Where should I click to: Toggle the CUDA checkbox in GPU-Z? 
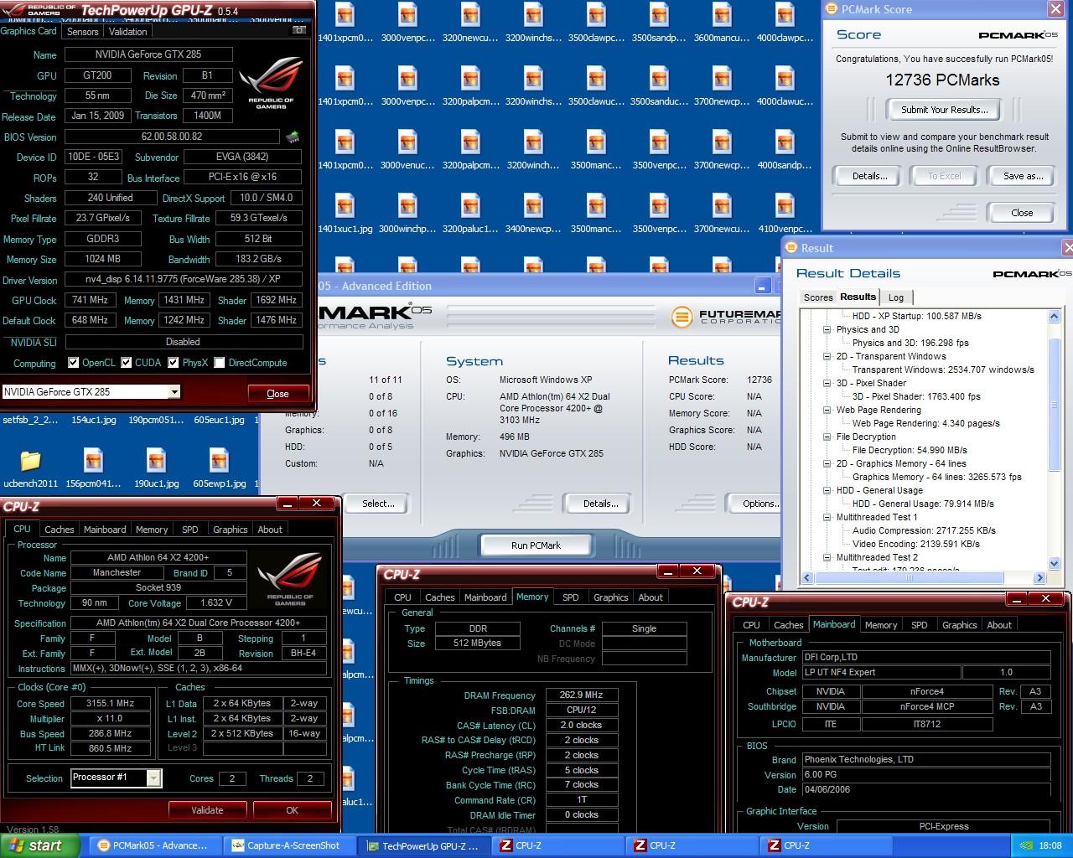click(x=127, y=363)
